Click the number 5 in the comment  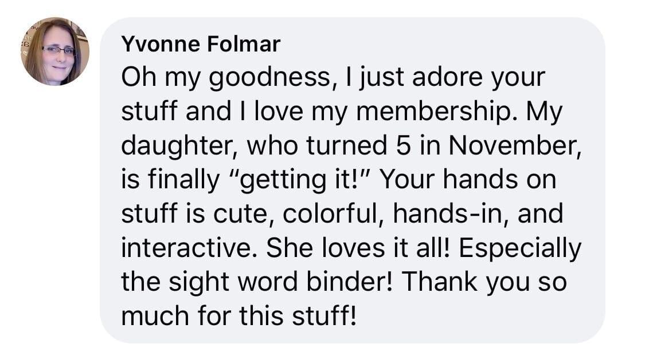pos(404,145)
